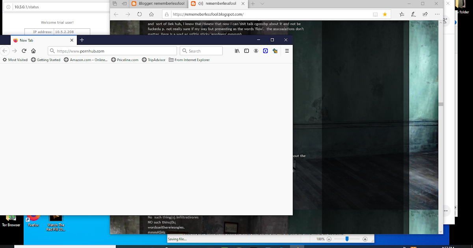Click Firefox back arrow button
Image resolution: width=473 pixels, height=248 pixels.
(5, 51)
